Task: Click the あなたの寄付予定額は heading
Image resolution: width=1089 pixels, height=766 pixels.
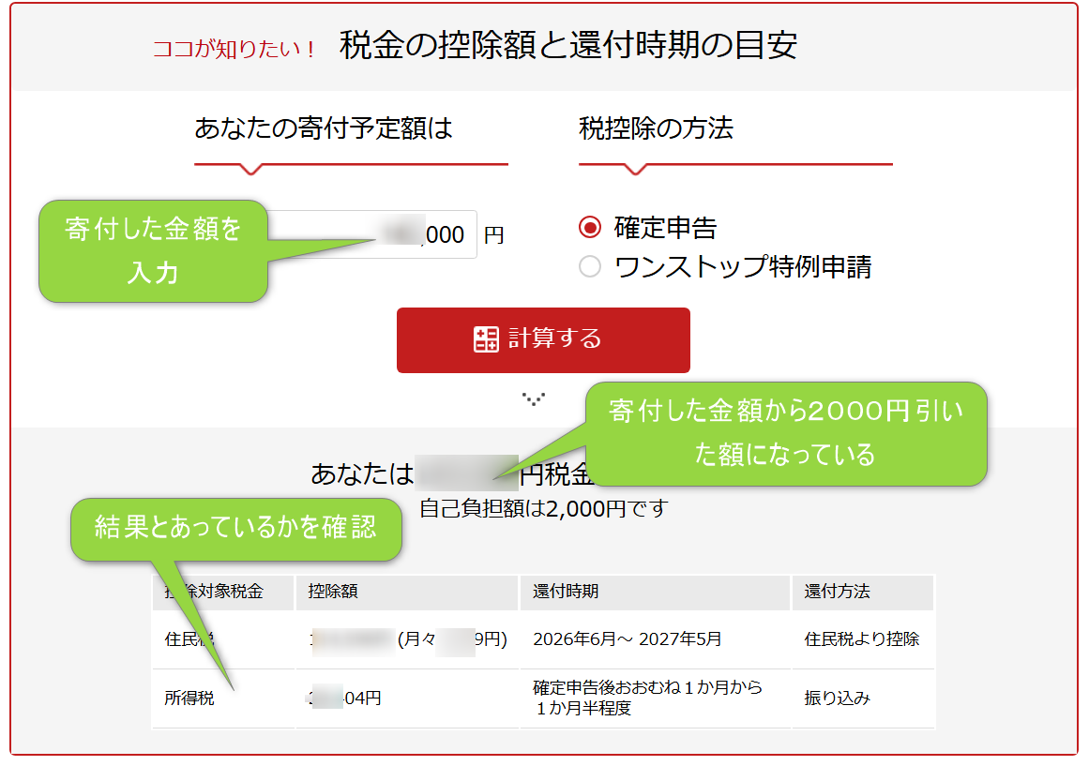Action: (324, 128)
